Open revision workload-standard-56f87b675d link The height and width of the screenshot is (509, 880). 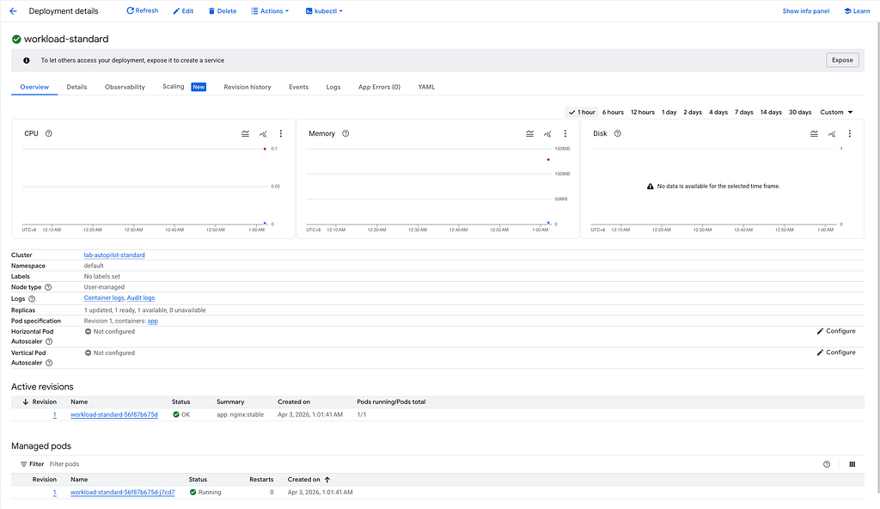(114, 414)
